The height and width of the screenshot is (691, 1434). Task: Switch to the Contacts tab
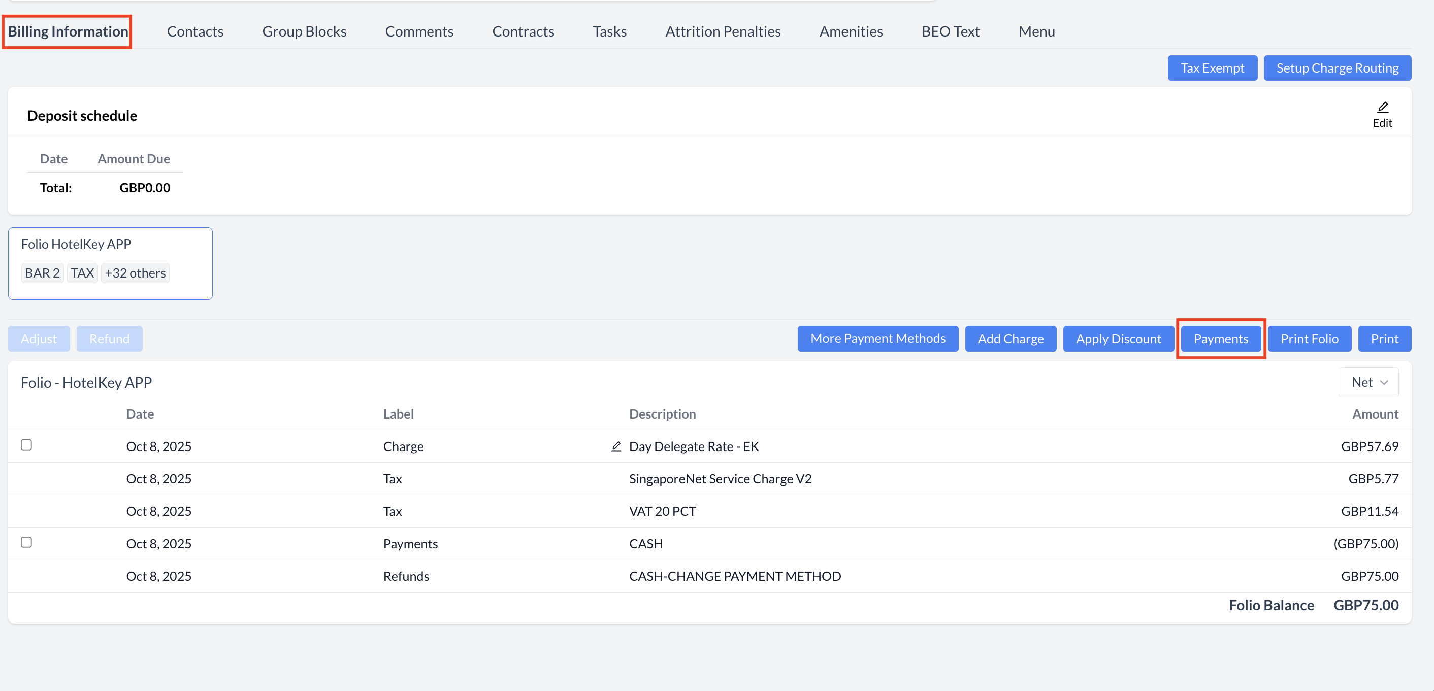click(195, 31)
